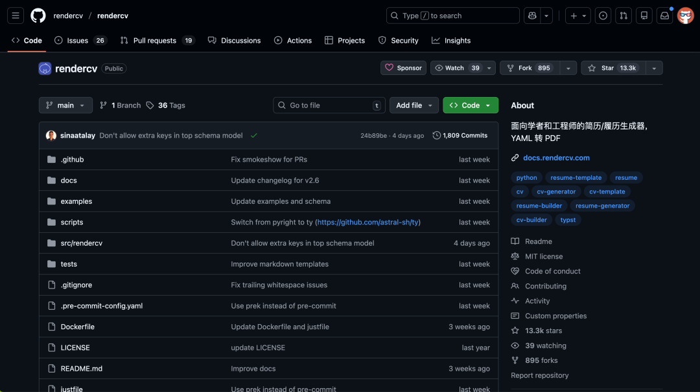The width and height of the screenshot is (700, 392).
Task: Open the pull requests icon in the header
Action: [624, 16]
